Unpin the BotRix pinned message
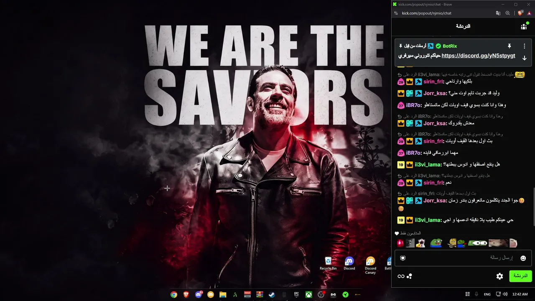Viewport: 535px width, 301px height. click(509, 46)
